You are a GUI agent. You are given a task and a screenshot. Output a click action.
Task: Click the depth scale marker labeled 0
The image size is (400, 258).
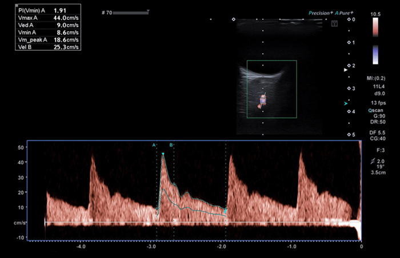(351, 19)
